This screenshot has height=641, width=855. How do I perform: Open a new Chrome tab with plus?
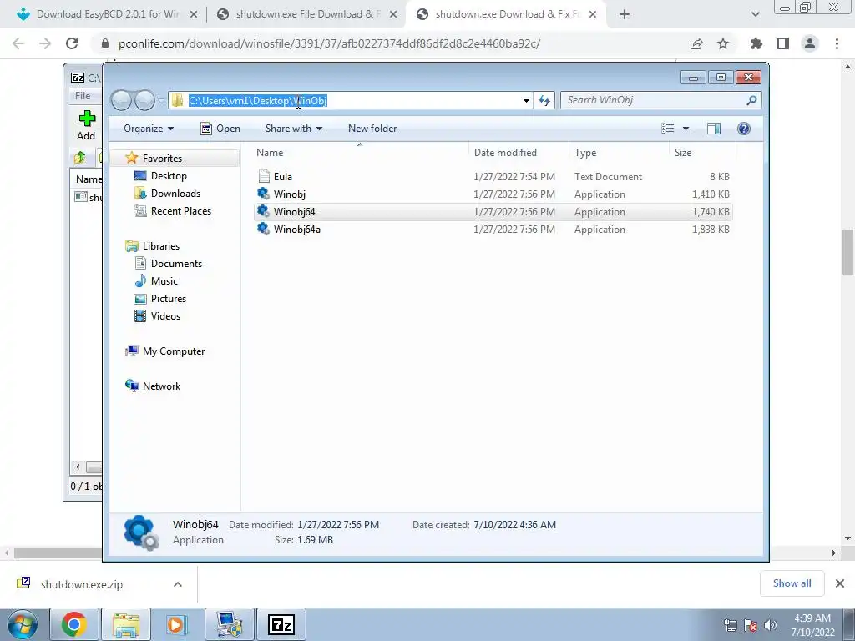coord(625,14)
